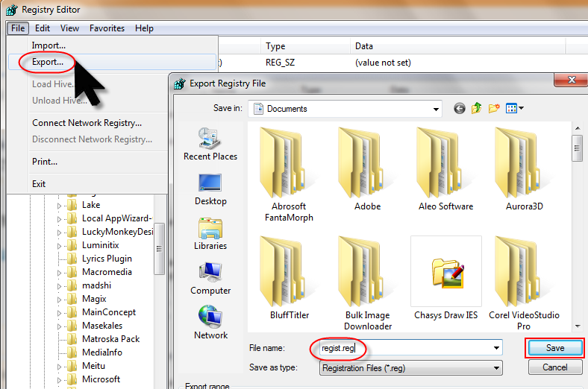Screen dimensions: 588x389
Task: Close the Export Registry File dialog
Action: (x=571, y=80)
